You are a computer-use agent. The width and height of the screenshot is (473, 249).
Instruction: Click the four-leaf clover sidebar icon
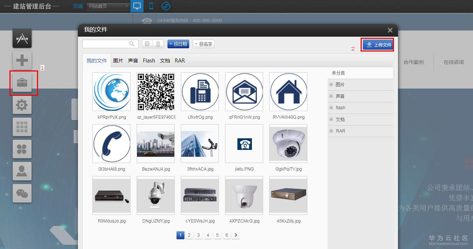tap(22, 149)
